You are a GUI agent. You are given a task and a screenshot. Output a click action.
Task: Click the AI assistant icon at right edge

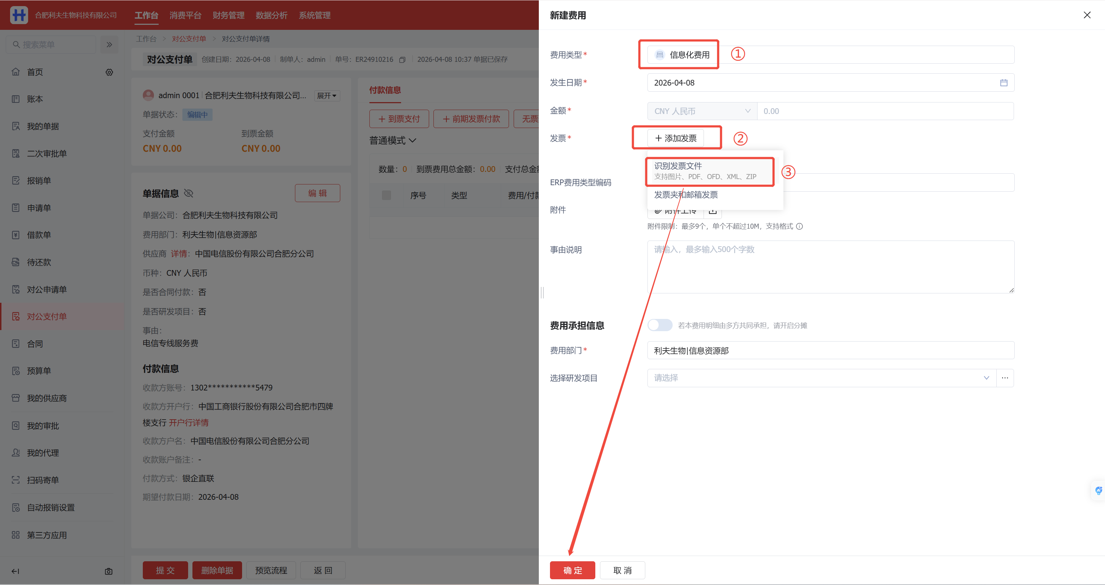(x=1098, y=491)
